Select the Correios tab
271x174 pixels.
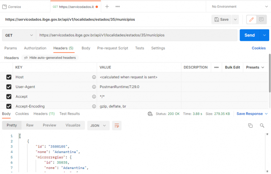[25, 7]
